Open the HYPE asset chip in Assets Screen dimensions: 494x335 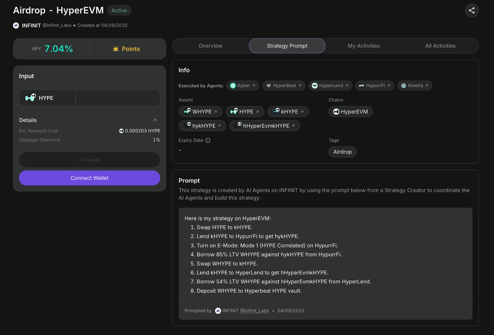tap(245, 112)
